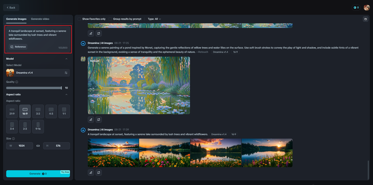The image size is (373, 185).
Task: Click the Back button
Action: [11, 8]
